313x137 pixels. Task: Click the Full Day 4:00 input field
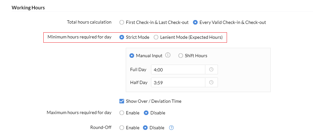click(x=178, y=69)
